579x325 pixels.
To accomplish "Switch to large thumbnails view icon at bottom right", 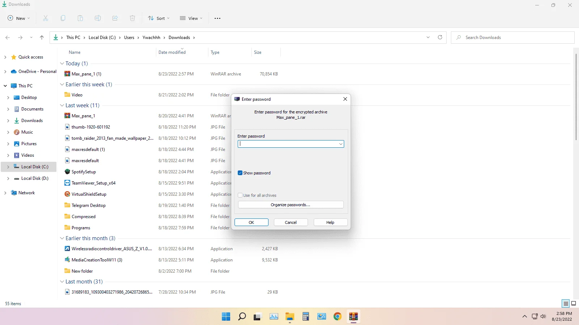I will (574, 303).
